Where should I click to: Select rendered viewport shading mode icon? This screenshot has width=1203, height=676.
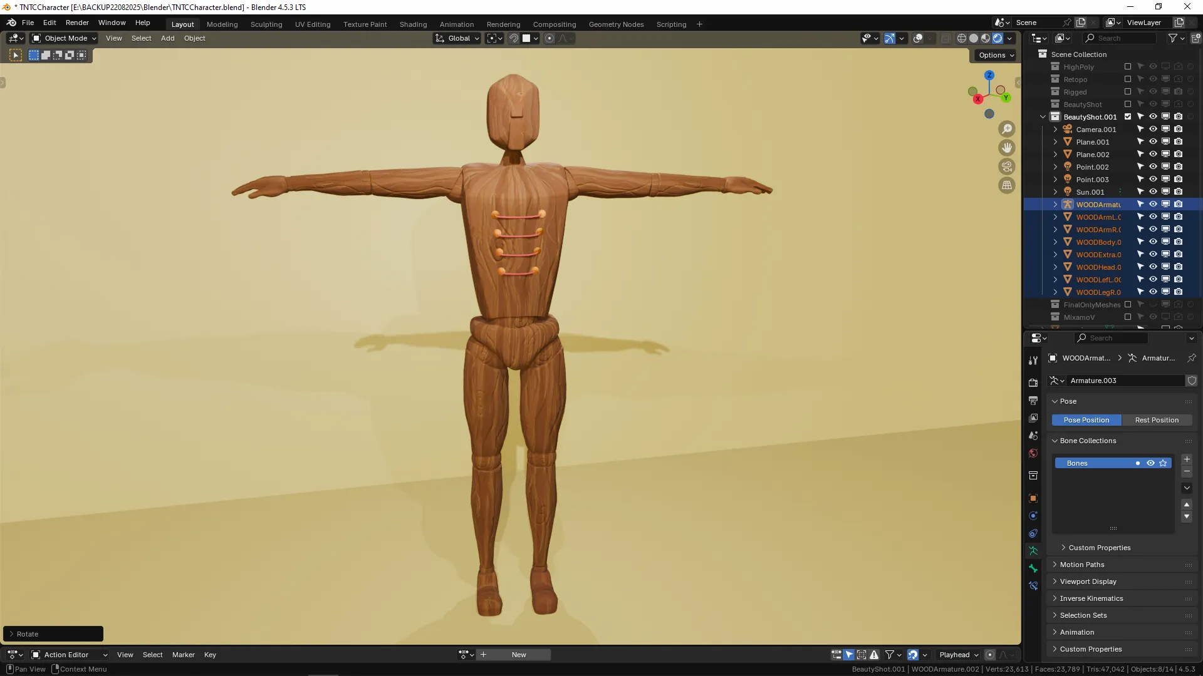point(997,38)
